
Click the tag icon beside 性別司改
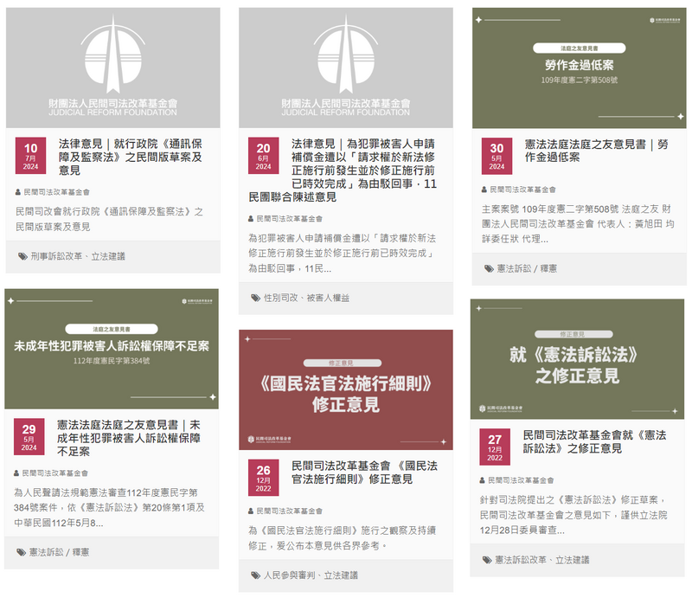(x=255, y=298)
